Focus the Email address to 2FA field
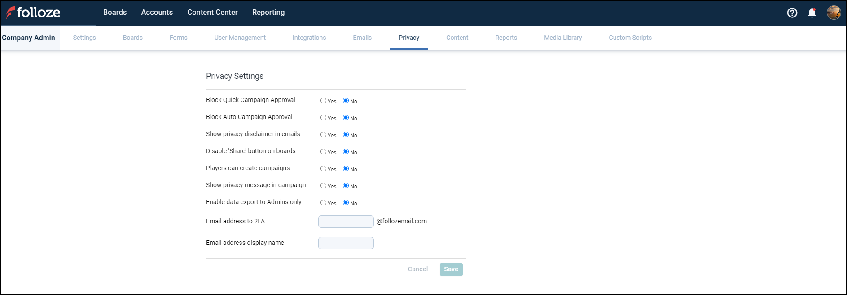Screen dimensions: 847x295 coord(346,222)
